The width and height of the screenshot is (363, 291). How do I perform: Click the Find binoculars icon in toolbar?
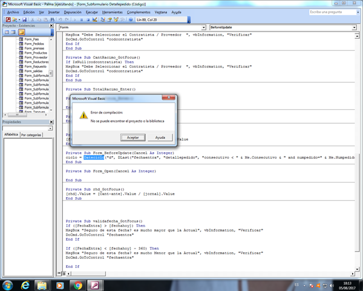51,19
